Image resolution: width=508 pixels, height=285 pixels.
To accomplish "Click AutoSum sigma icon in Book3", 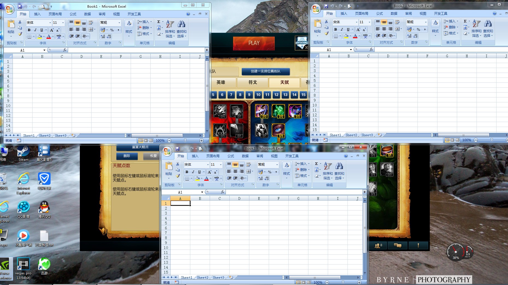I will click(x=316, y=164).
